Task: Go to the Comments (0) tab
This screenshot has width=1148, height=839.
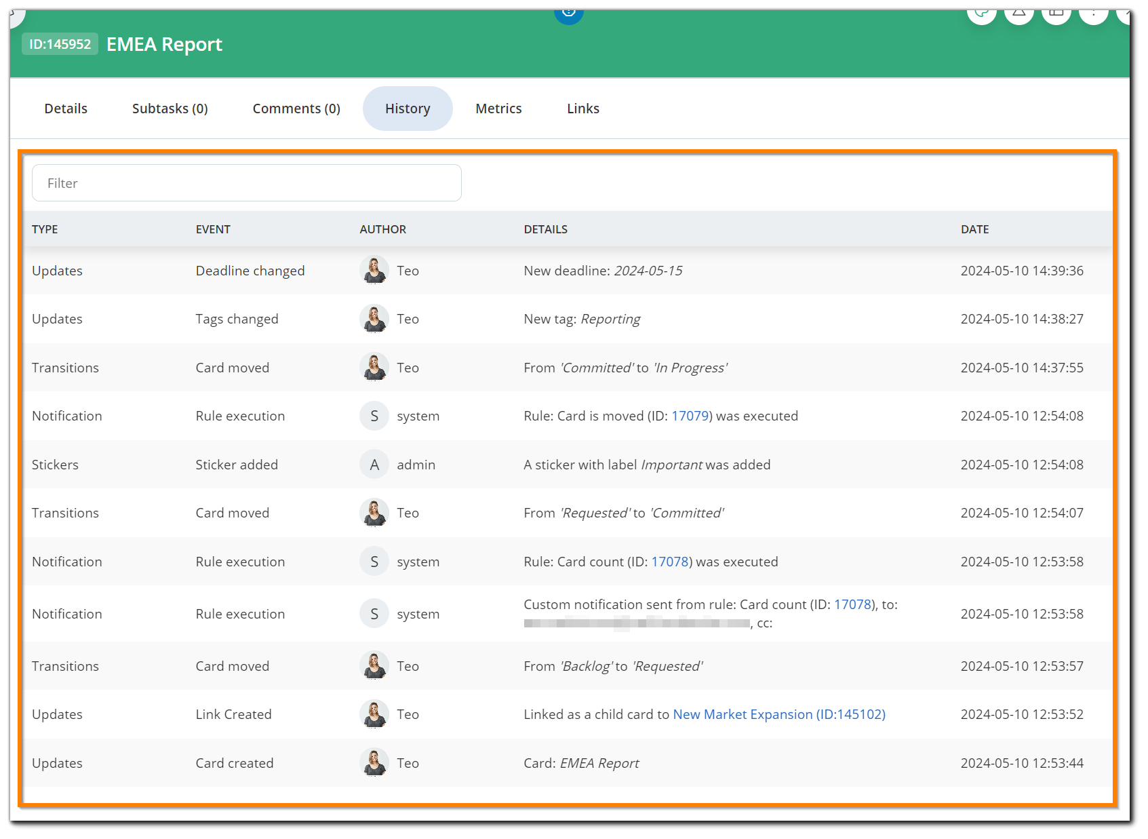Action: tap(296, 109)
